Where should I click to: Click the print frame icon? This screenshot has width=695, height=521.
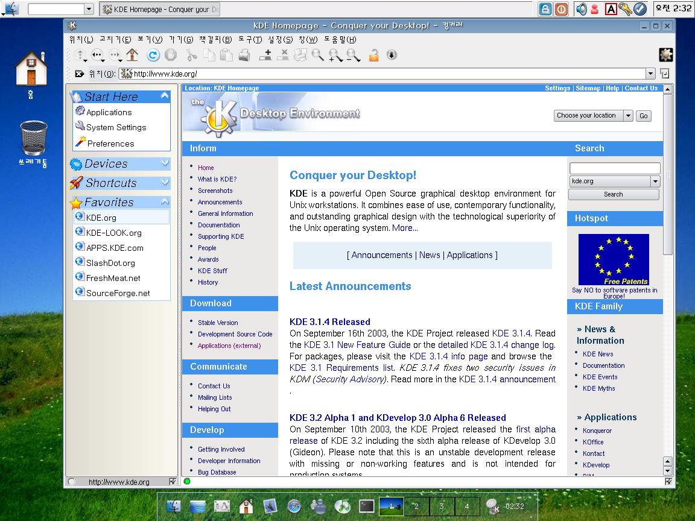pos(300,55)
